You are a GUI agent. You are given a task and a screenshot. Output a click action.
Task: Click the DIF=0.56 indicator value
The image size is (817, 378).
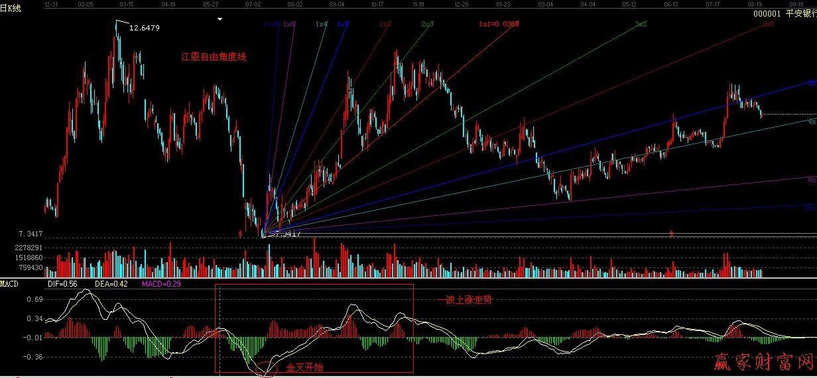(x=63, y=283)
